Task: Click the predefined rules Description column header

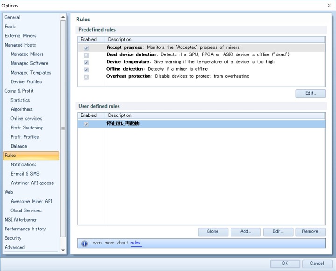Action: 215,40
